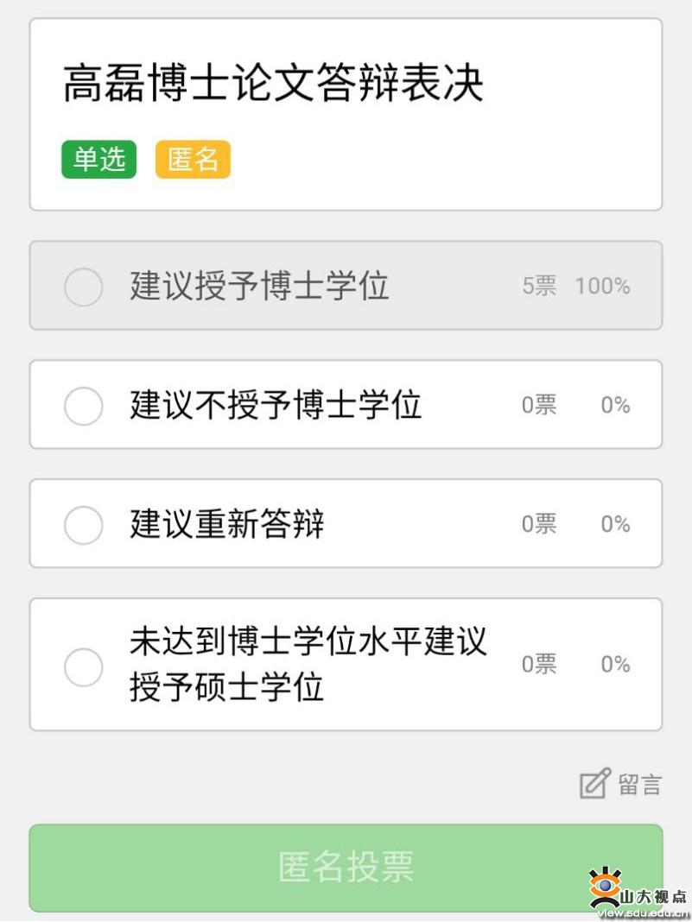Click the 5票 vote count
The image size is (692, 922).
[539, 286]
